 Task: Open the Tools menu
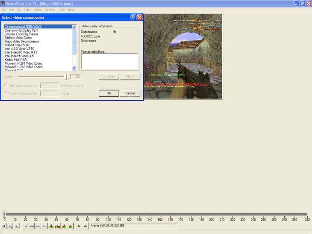[62, 10]
